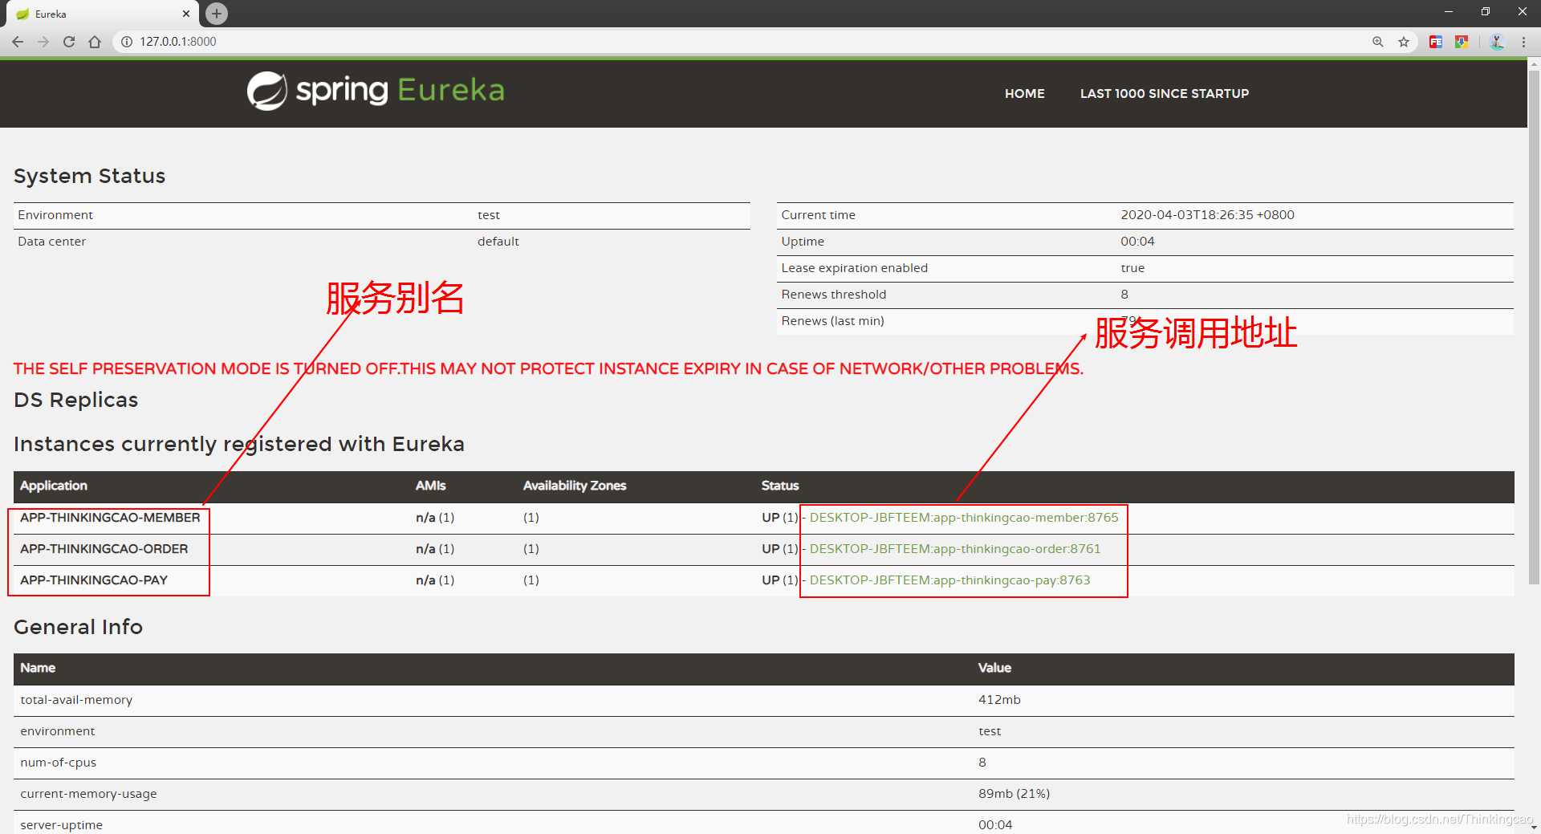The height and width of the screenshot is (834, 1541).
Task: Click the Status column header
Action: point(780,486)
